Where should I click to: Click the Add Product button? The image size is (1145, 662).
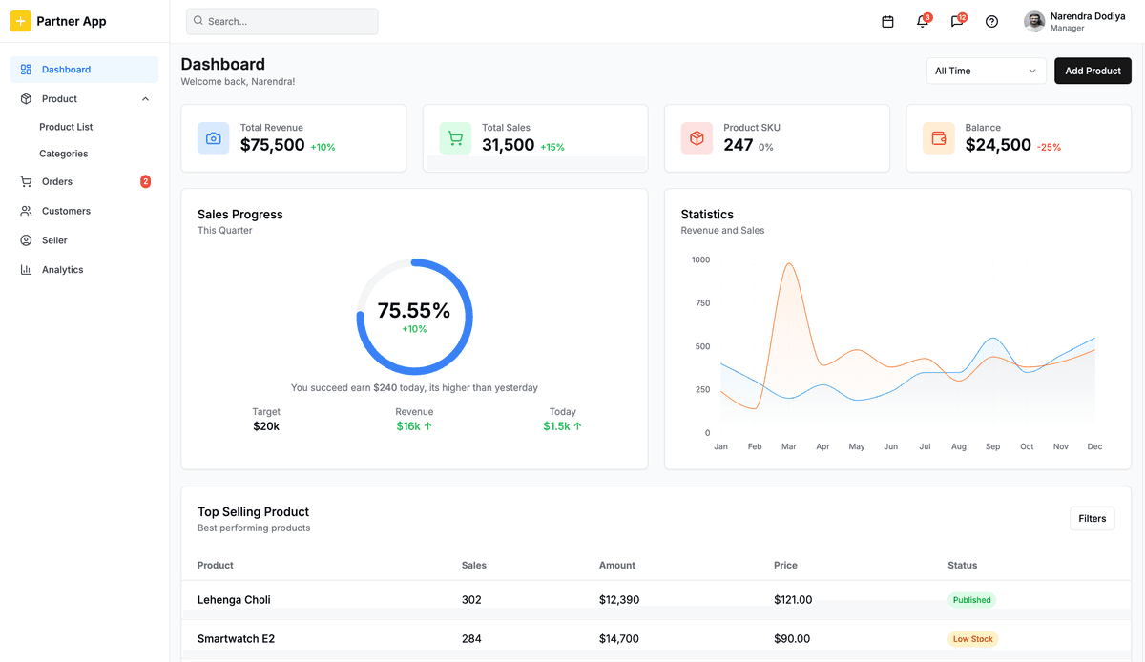point(1093,71)
